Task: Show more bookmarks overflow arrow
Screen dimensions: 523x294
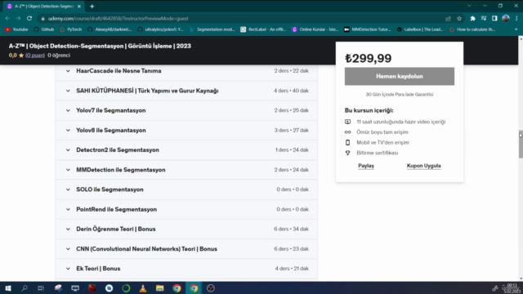Action: point(516,29)
